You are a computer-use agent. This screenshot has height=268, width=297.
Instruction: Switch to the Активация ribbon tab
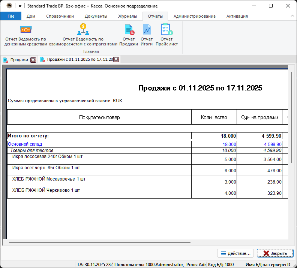pos(237,16)
